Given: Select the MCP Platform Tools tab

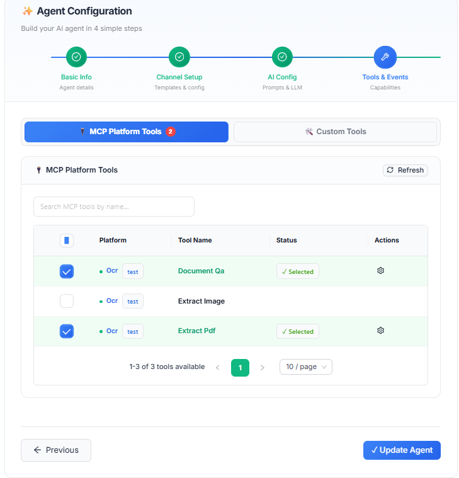Looking at the screenshot, I should (x=127, y=132).
